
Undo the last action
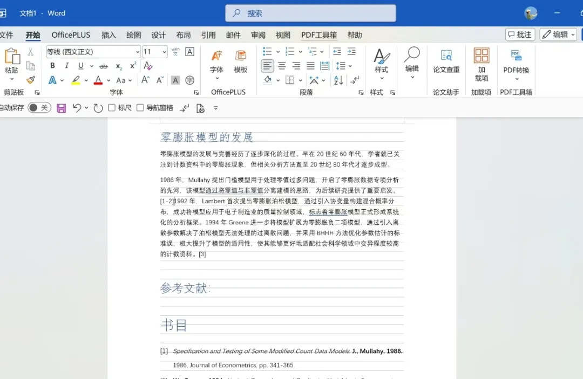point(77,108)
